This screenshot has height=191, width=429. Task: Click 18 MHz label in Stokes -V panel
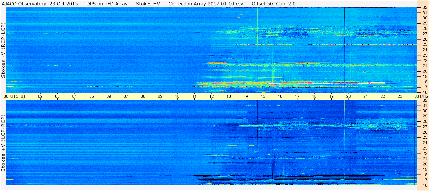coord(425,82)
